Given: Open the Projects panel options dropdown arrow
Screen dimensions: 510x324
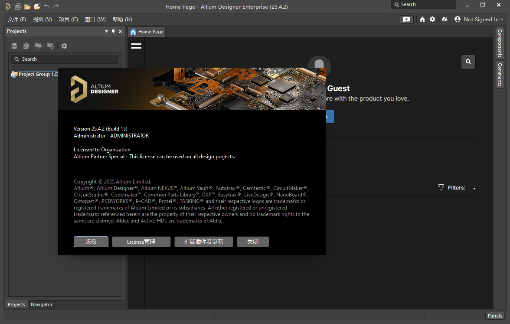Looking at the screenshot, I should 106,31.
